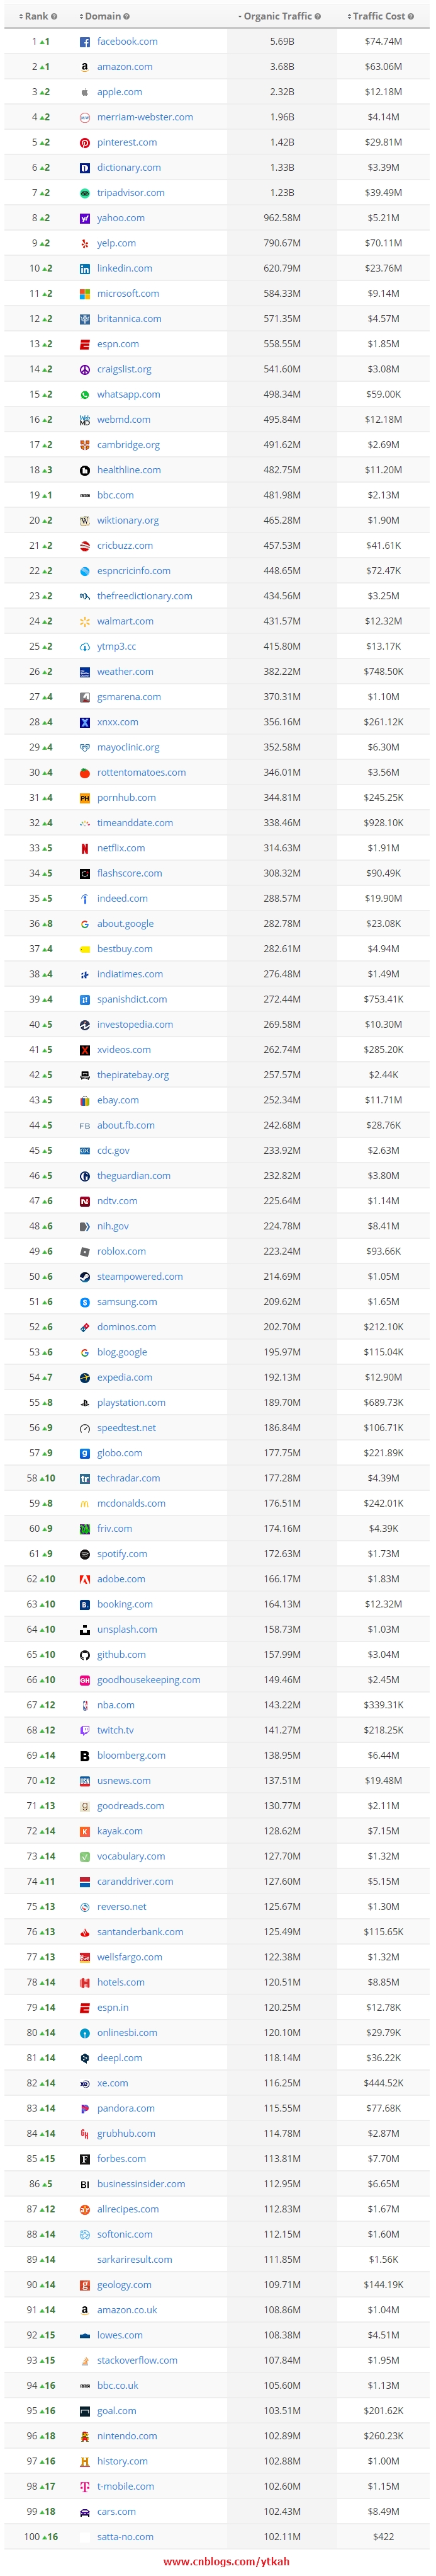Image resolution: width=436 pixels, height=2576 pixels.
Task: Click the netflix.com N icon
Action: [x=85, y=849]
